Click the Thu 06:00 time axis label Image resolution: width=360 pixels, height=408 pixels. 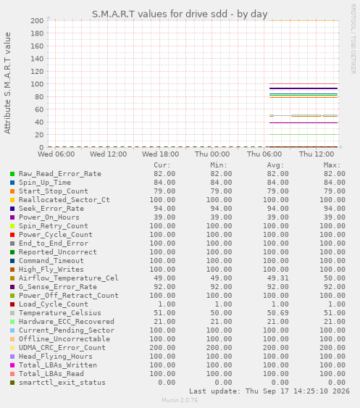point(264,154)
